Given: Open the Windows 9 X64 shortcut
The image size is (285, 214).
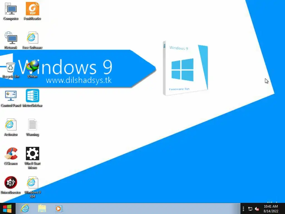Looking at the screenshot, I should click(x=32, y=187).
